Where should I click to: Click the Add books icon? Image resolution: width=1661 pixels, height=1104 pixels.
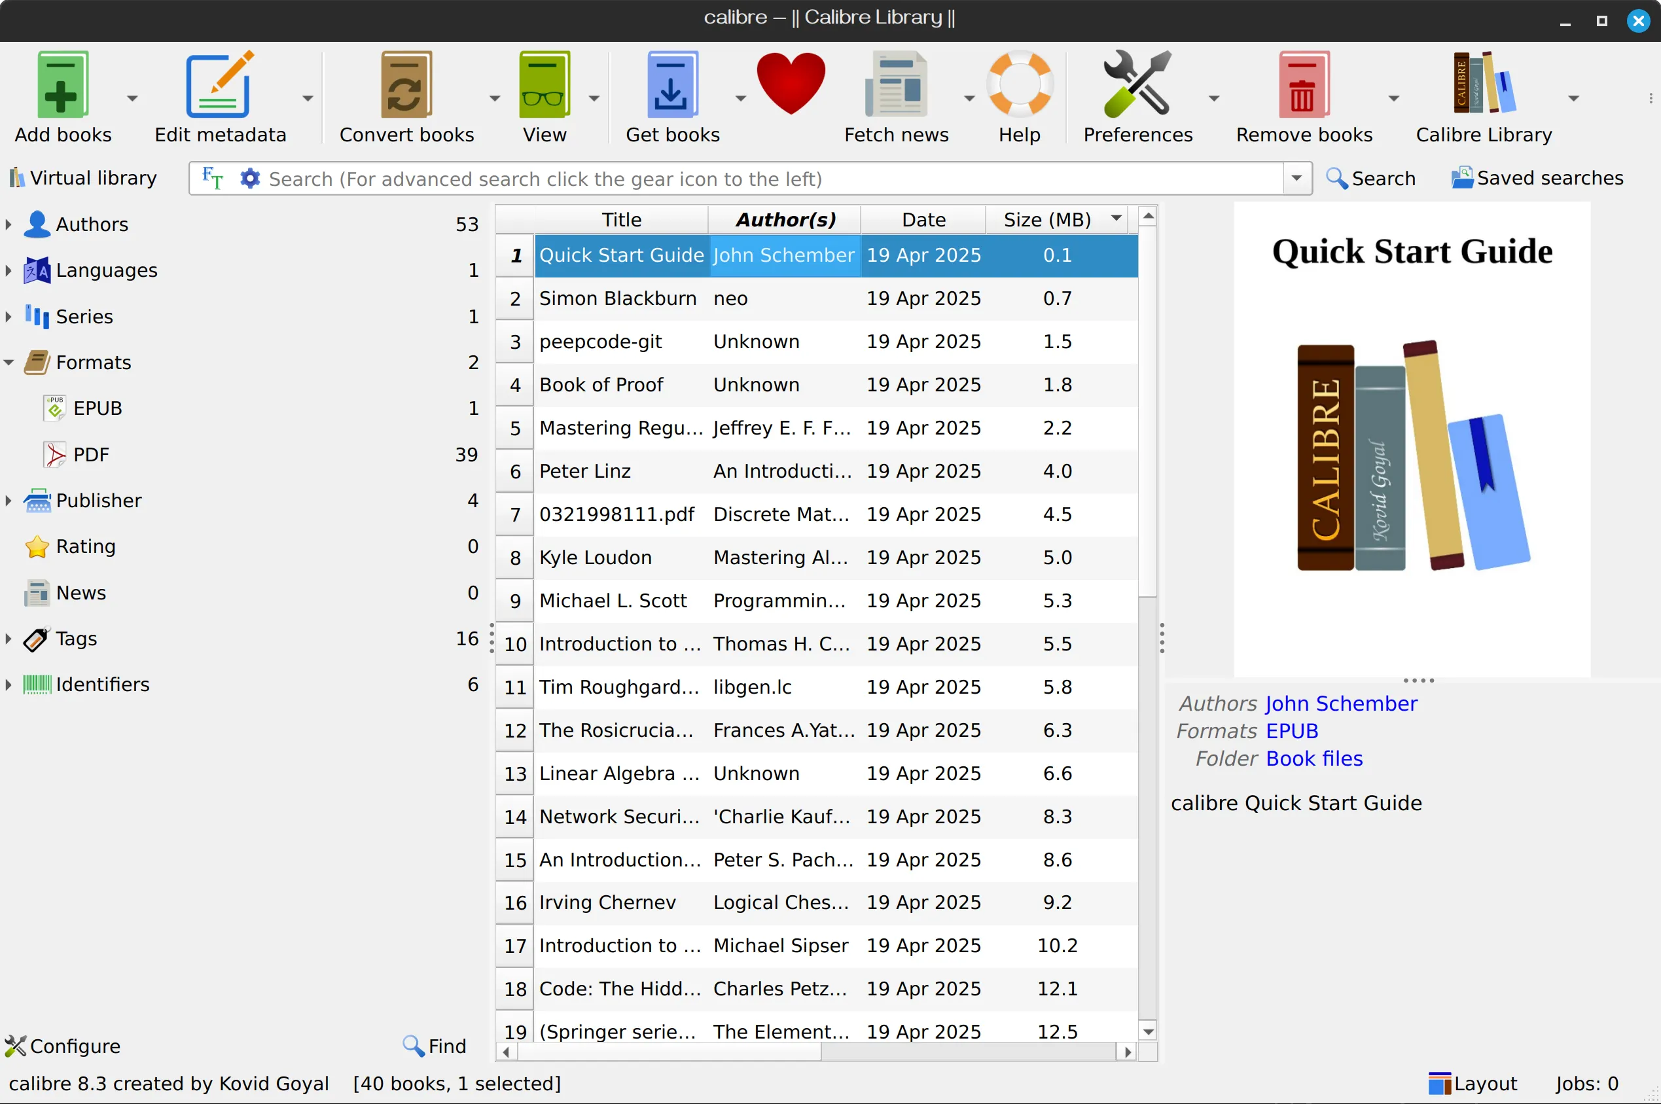(63, 84)
